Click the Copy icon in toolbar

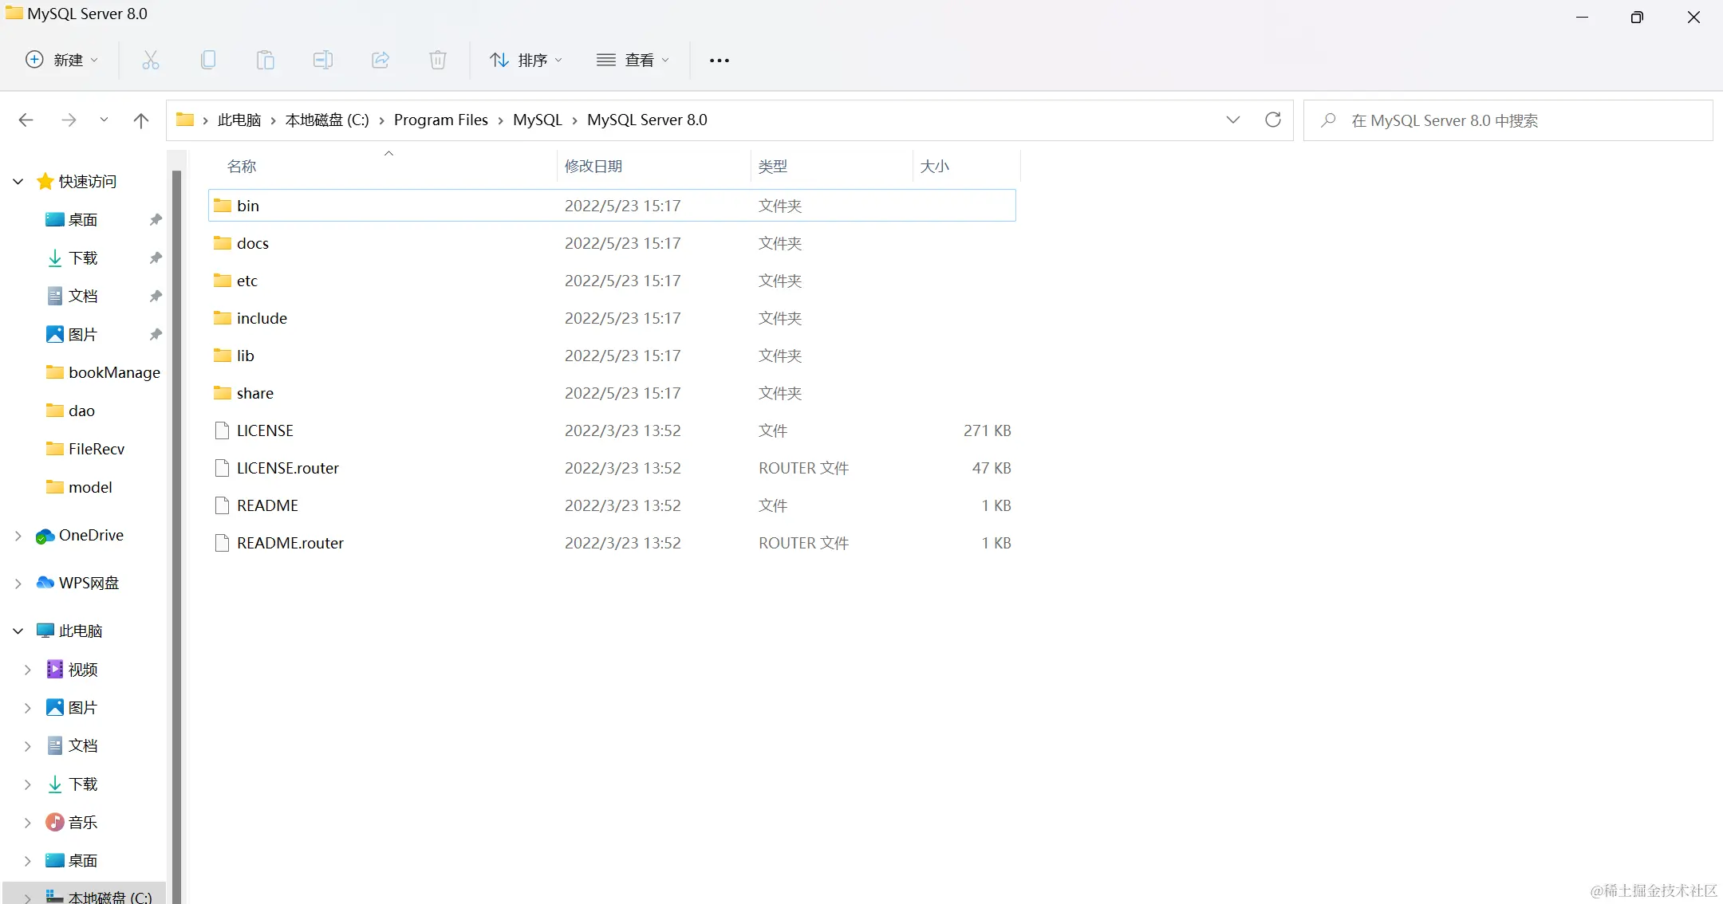pyautogui.click(x=208, y=60)
